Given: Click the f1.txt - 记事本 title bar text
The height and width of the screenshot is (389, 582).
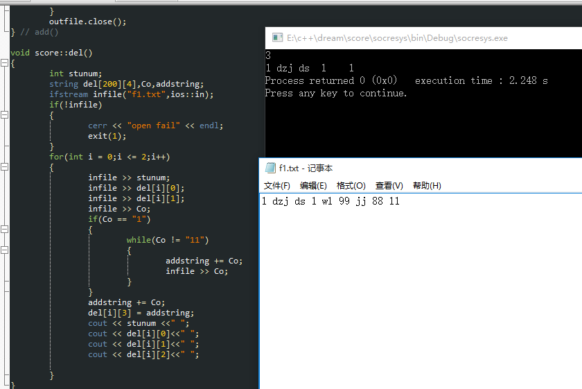Looking at the screenshot, I should (x=306, y=168).
